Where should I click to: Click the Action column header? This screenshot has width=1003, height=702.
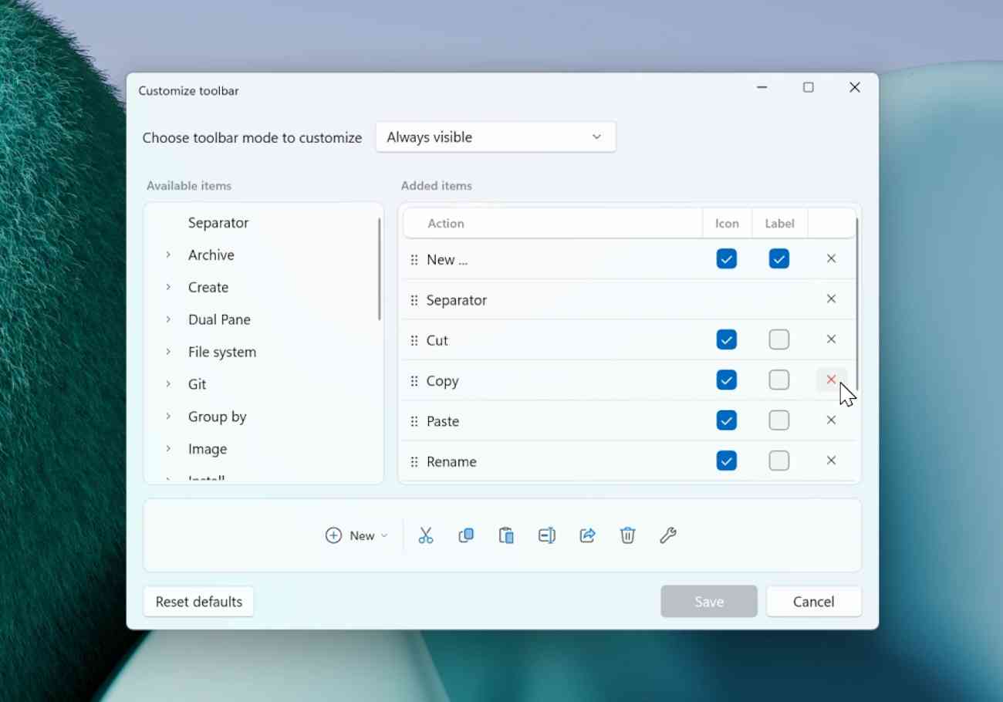(x=447, y=223)
